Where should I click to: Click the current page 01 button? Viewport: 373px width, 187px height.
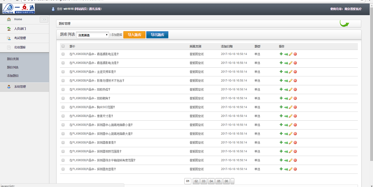188,181
